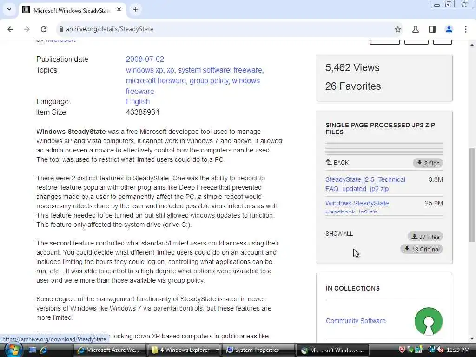Viewport: 476px width, 357px height.
Task: Click the Microsoft Windows ... taskbar button
Action: pyautogui.click(x=332, y=350)
